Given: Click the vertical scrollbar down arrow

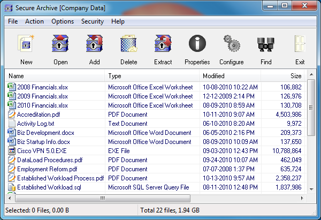Looking at the screenshot, I should (311, 189).
